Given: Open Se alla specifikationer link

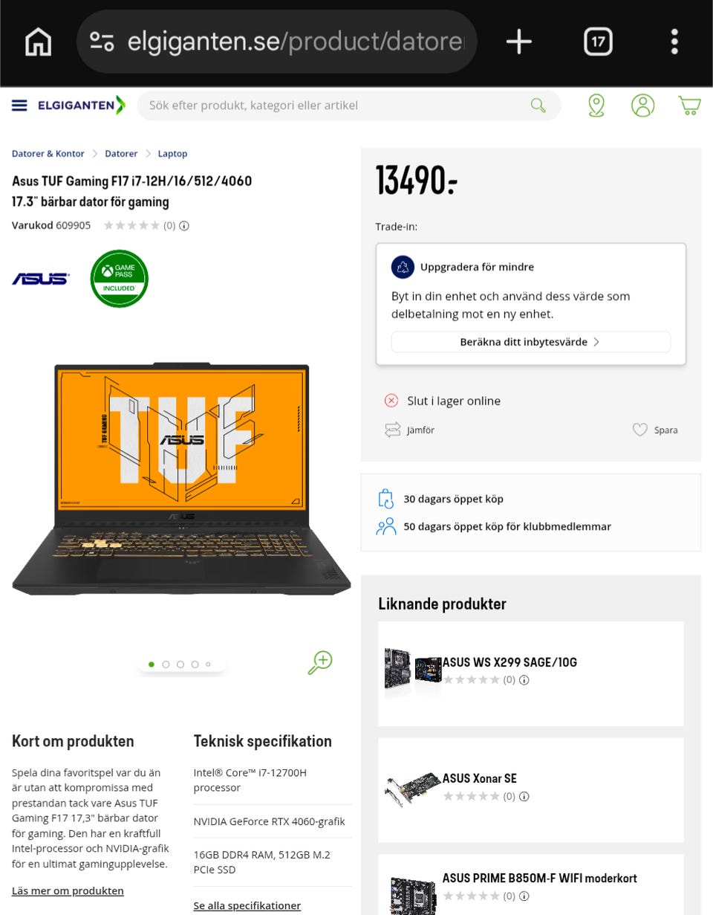Looking at the screenshot, I should (247, 905).
